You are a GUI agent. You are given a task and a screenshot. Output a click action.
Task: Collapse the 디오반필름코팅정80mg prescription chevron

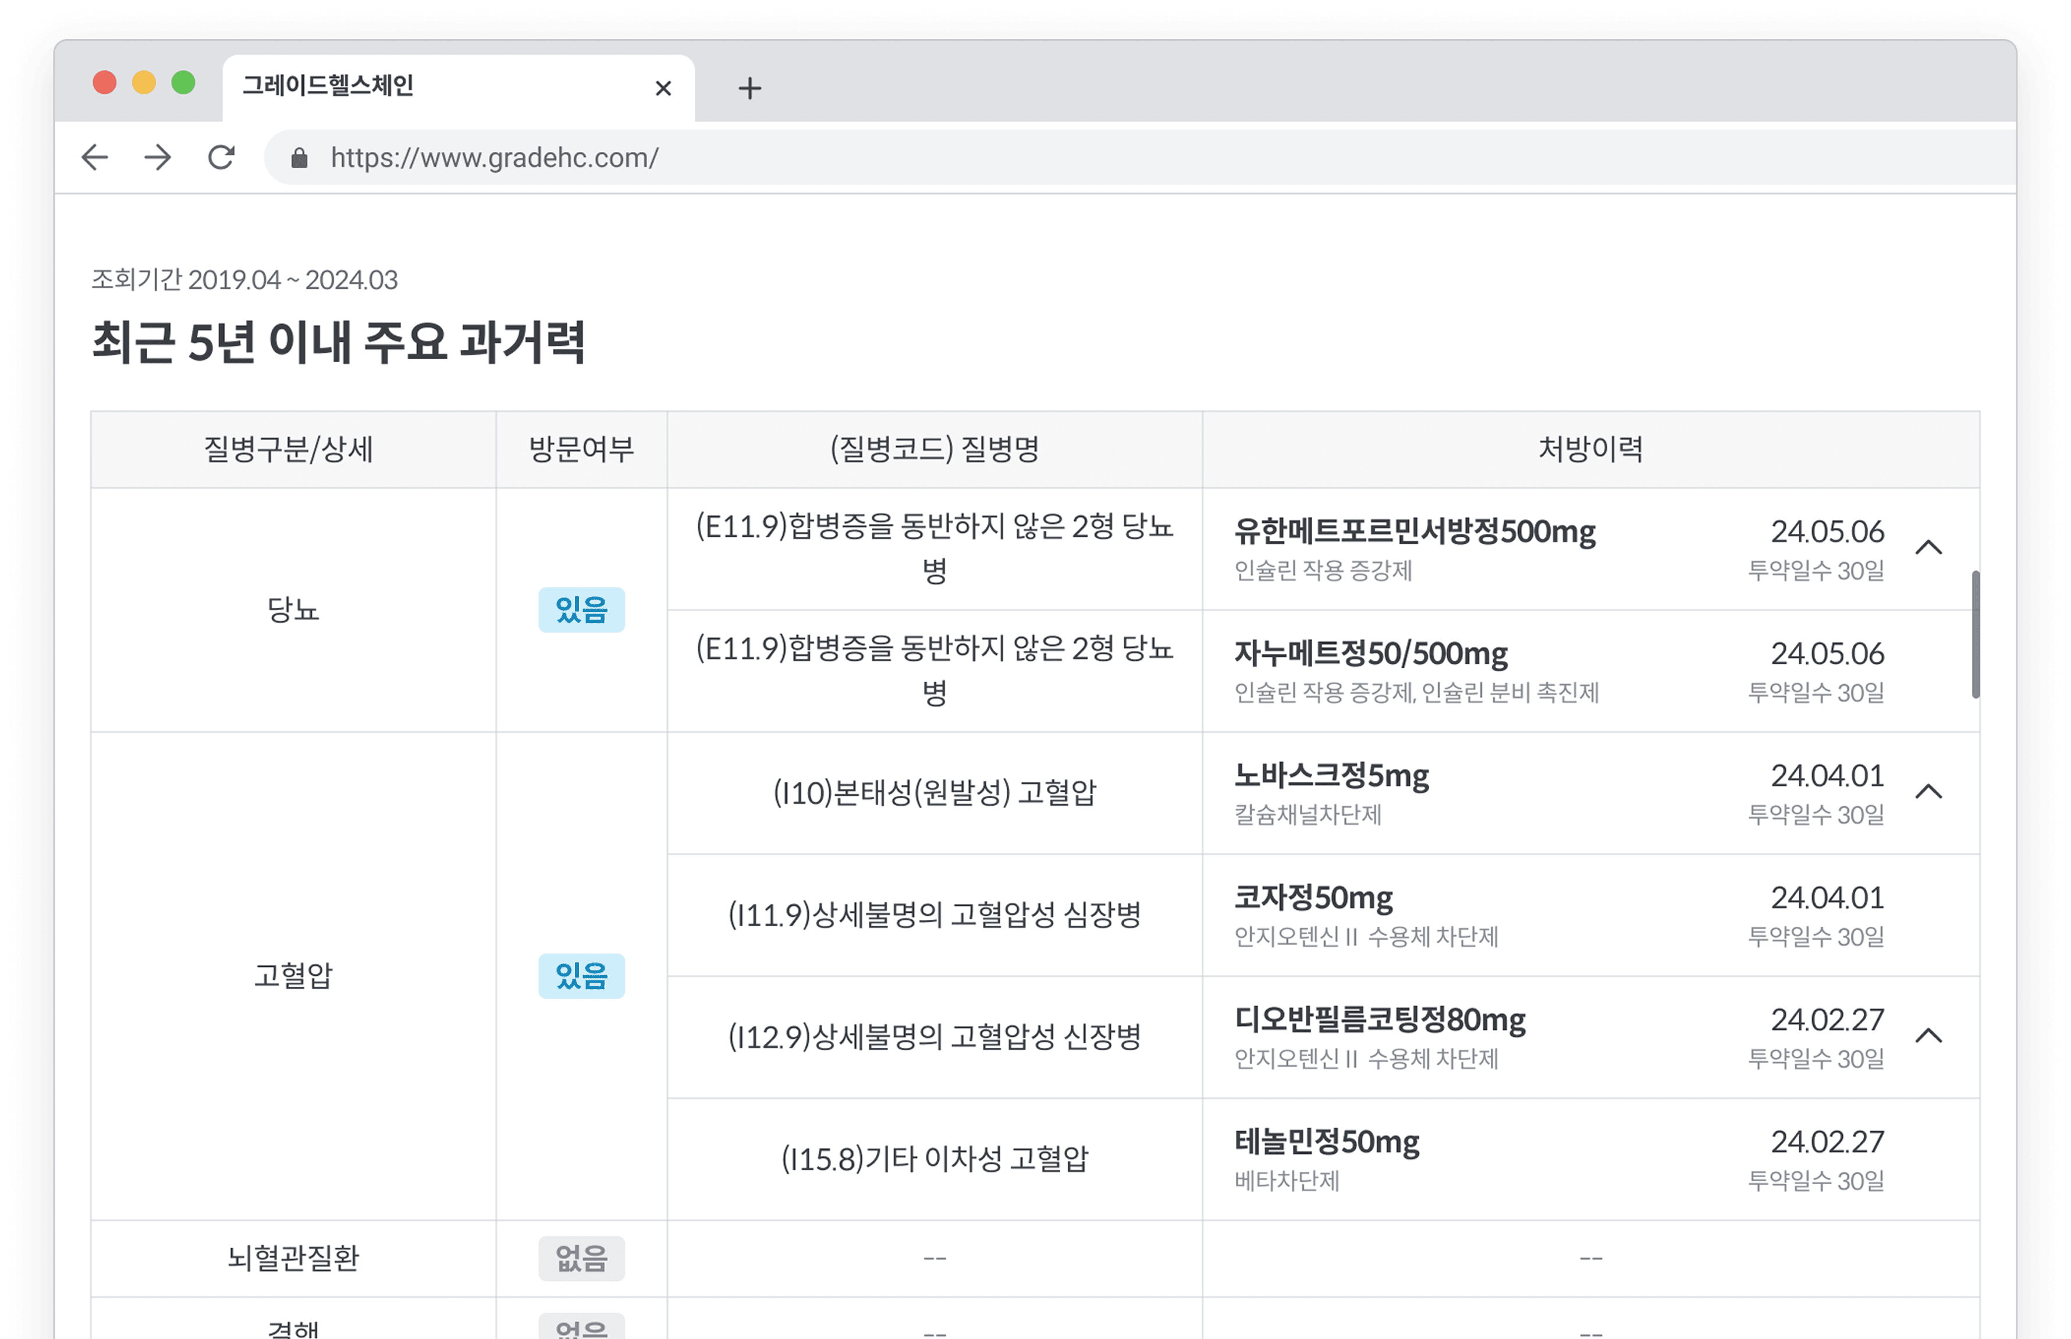click(1928, 1036)
